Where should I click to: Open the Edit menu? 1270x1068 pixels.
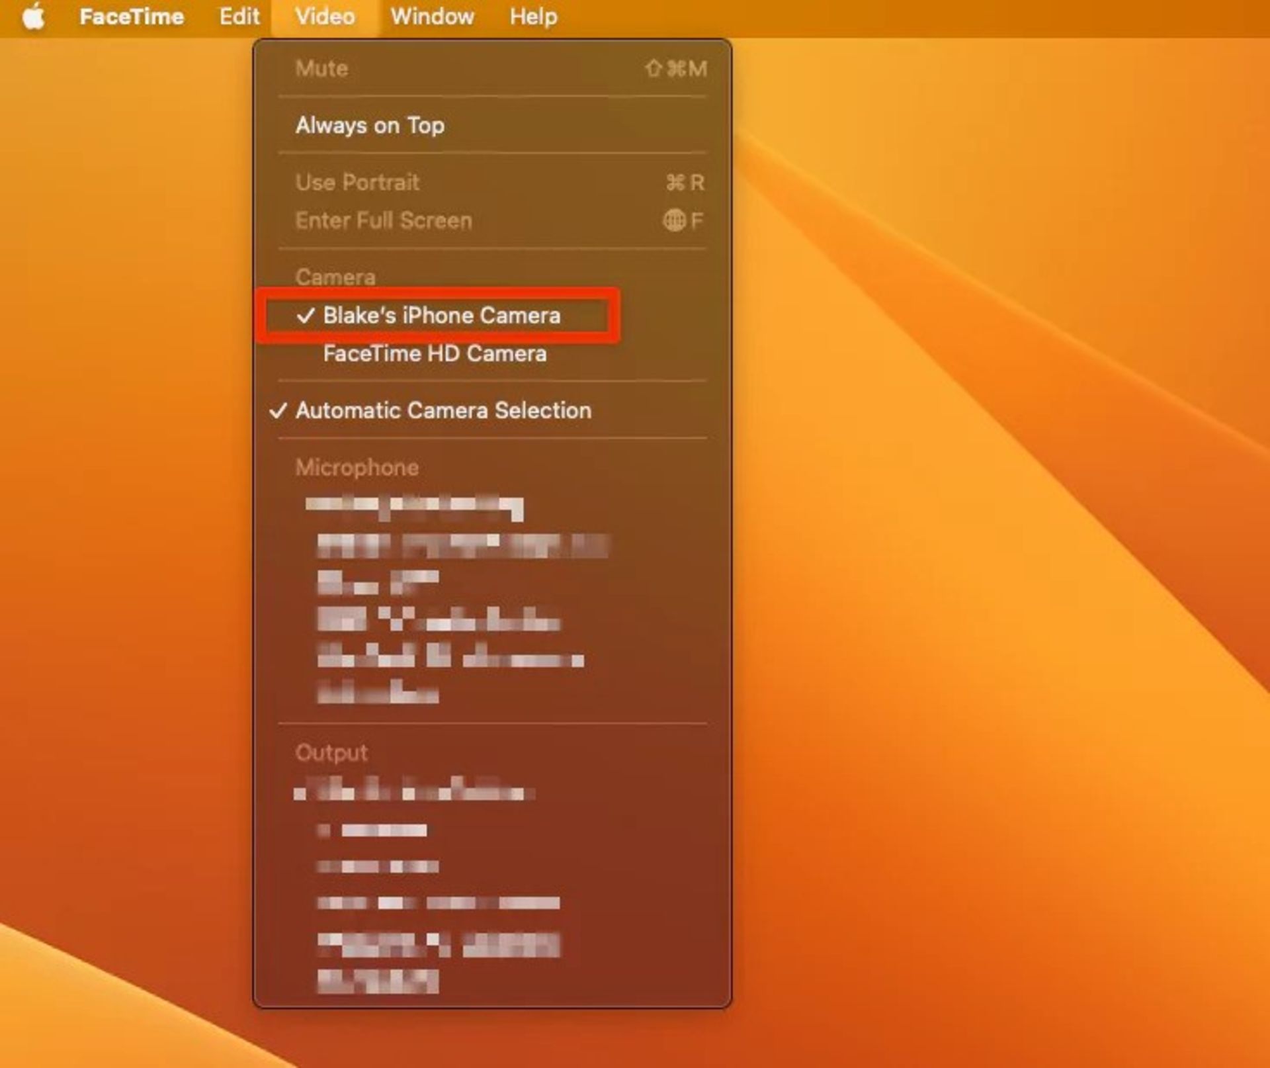click(239, 17)
